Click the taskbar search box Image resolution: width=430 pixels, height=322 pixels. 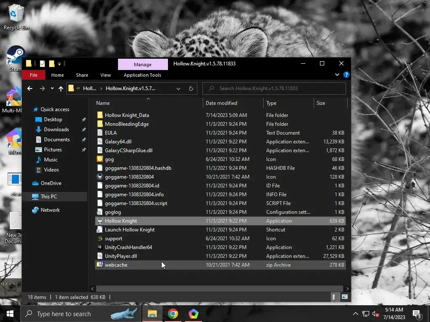click(81, 314)
